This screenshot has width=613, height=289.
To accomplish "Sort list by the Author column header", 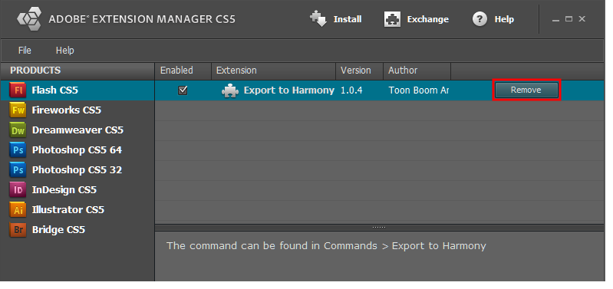I will pyautogui.click(x=417, y=71).
